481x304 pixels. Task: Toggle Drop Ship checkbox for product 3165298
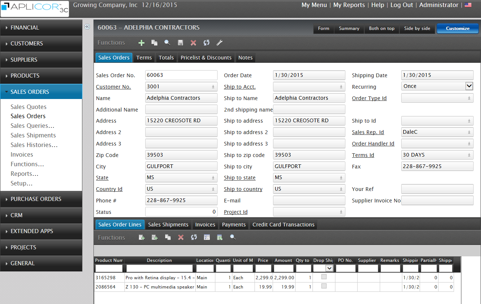pyautogui.click(x=324, y=277)
